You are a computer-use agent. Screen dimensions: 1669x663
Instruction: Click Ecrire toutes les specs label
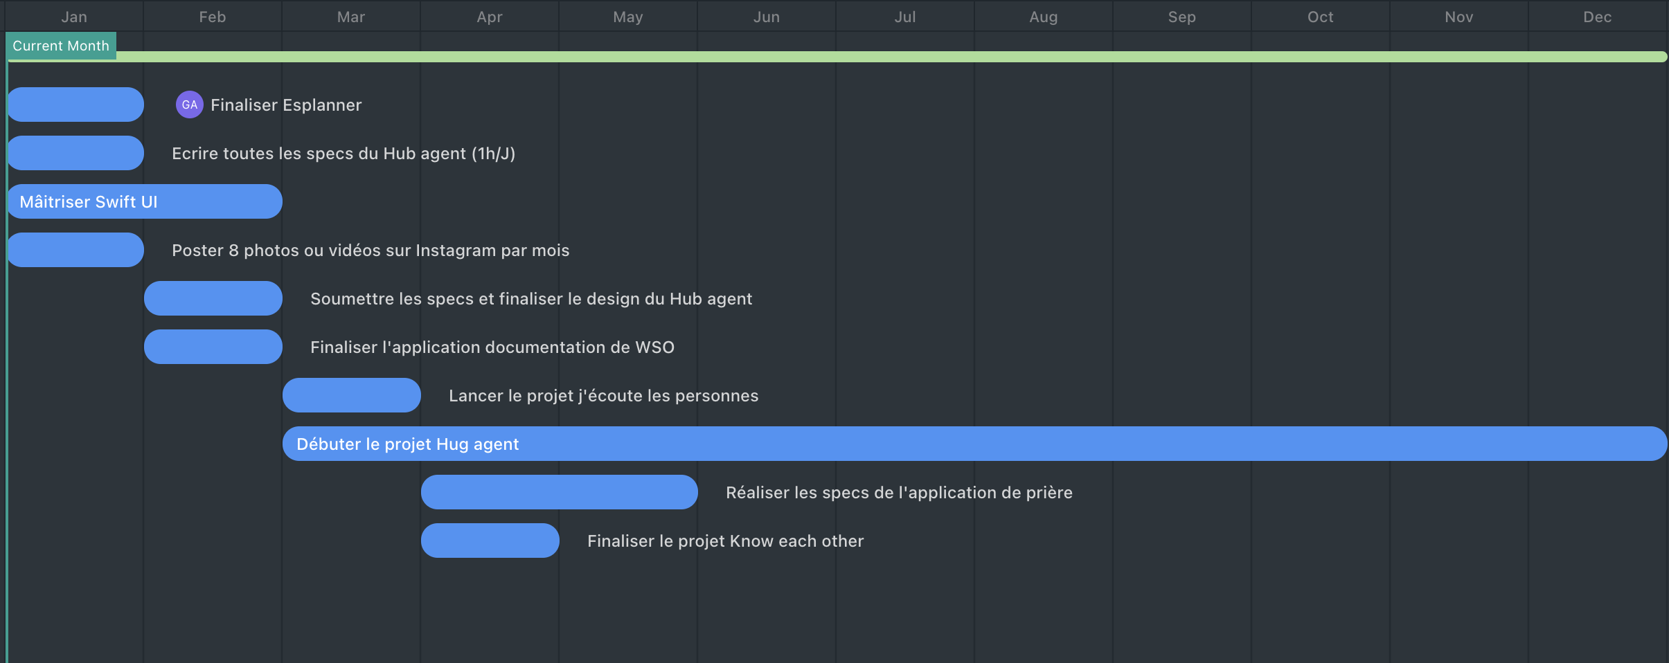343,154
